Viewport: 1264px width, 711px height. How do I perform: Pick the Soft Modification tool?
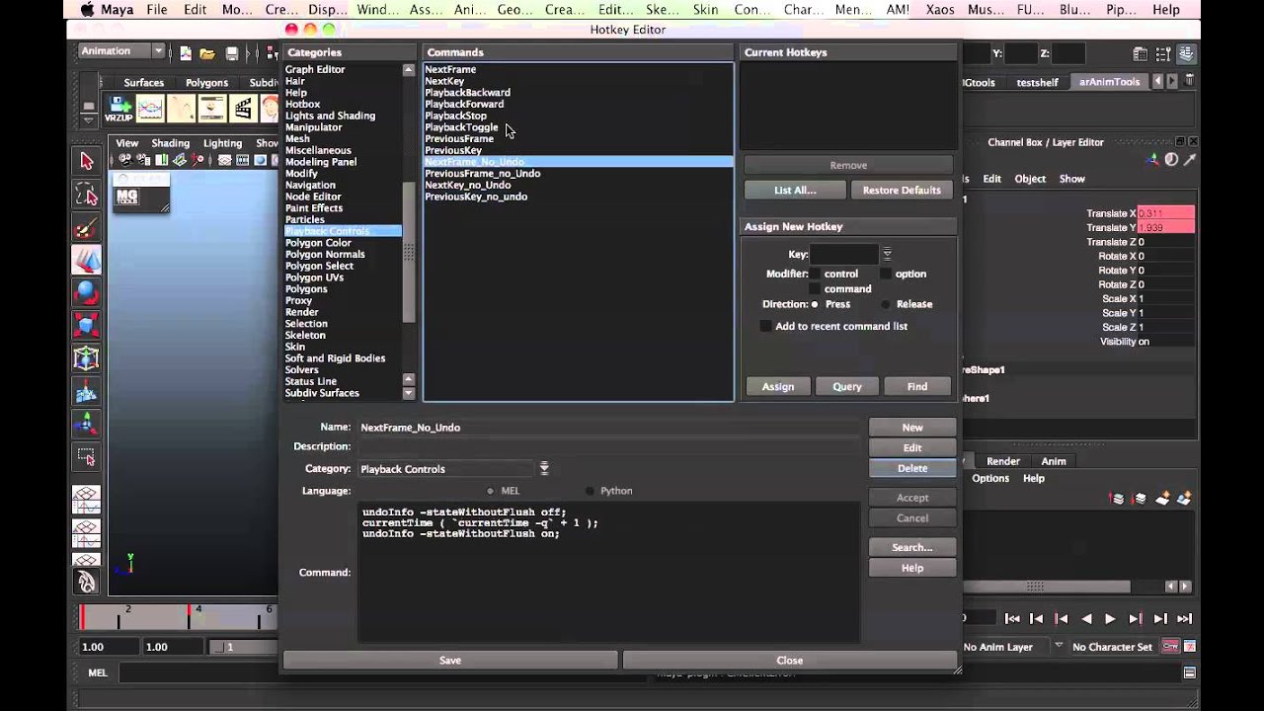(x=87, y=392)
